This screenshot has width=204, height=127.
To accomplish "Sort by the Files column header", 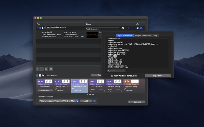I will click(61, 24).
